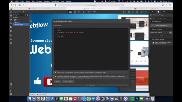The height and width of the screenshot is (102, 182).
Task: Click the Open Code Editor button
Action: coord(161,25)
